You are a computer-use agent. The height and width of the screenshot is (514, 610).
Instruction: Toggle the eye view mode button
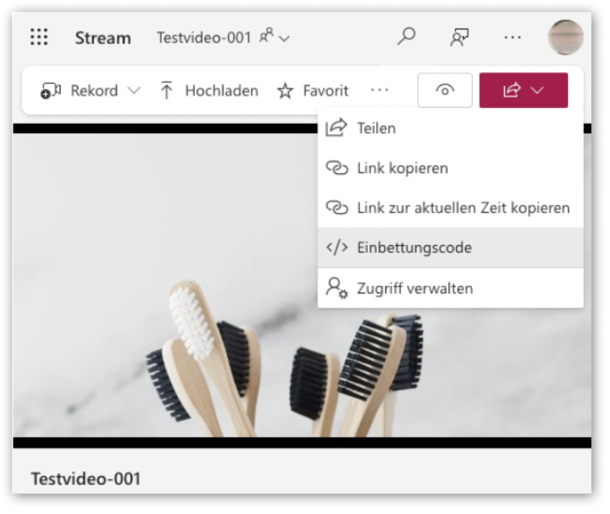[x=445, y=91]
